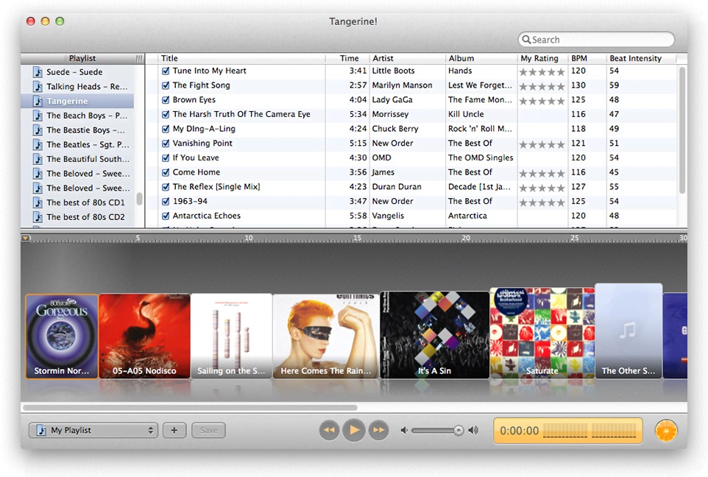The height and width of the screenshot is (477, 708).
Task: Click the My Rating column header
Action: [542, 58]
